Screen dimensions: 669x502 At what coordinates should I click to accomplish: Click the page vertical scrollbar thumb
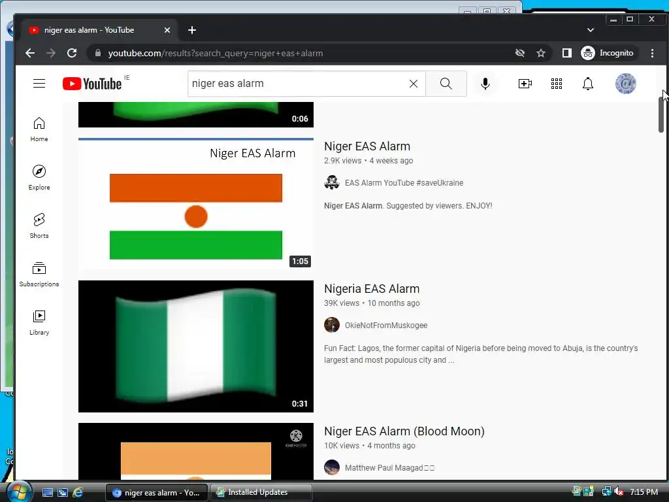(661, 114)
